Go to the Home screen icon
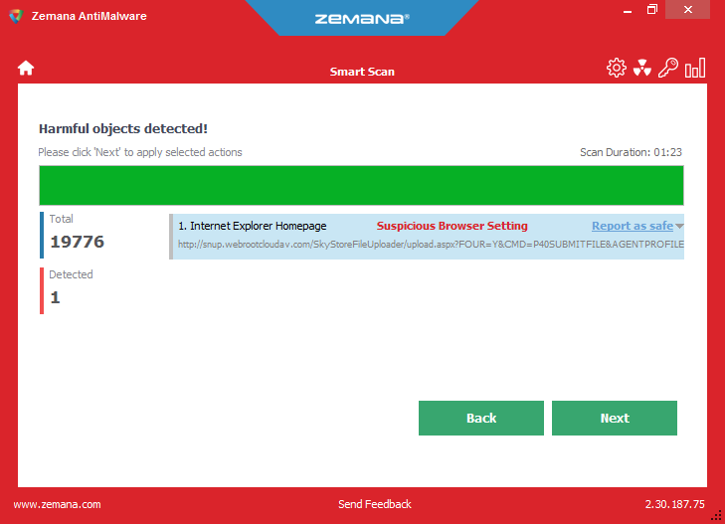 26,68
